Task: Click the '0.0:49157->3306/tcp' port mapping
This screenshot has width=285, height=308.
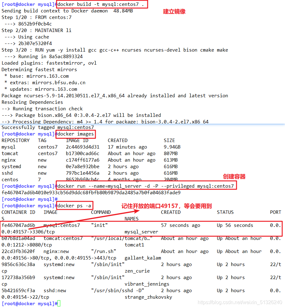Action: pos(28,232)
